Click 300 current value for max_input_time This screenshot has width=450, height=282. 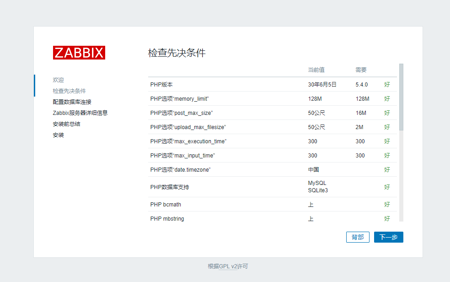(312, 156)
